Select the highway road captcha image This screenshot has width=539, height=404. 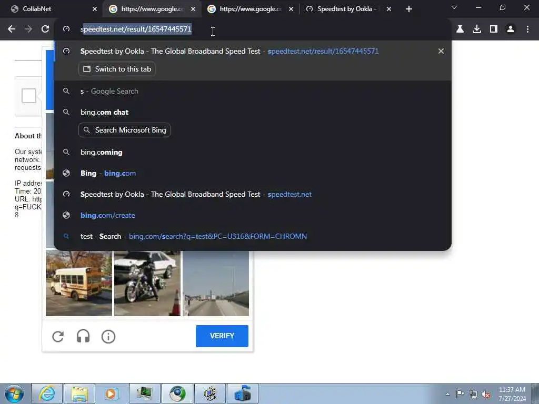(216, 284)
